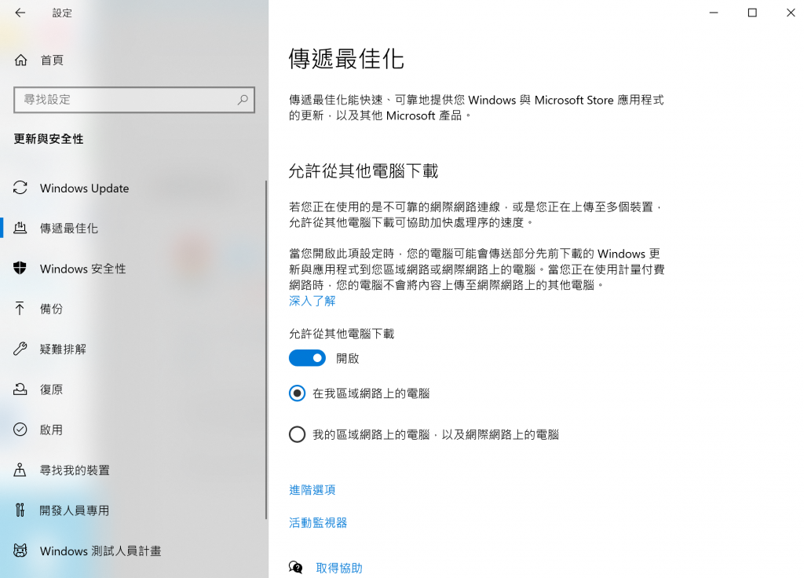The image size is (804, 578).
Task: Open 活動監視器 link
Action: 318,522
